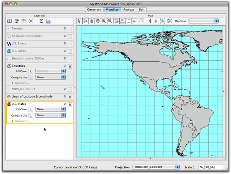Select the arrow pointer tool in map toolbar
Screen dimensions: 231x174
click(79, 21)
